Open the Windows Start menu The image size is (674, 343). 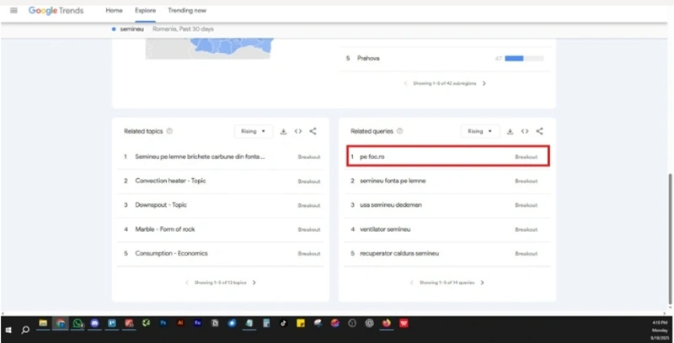point(8,330)
